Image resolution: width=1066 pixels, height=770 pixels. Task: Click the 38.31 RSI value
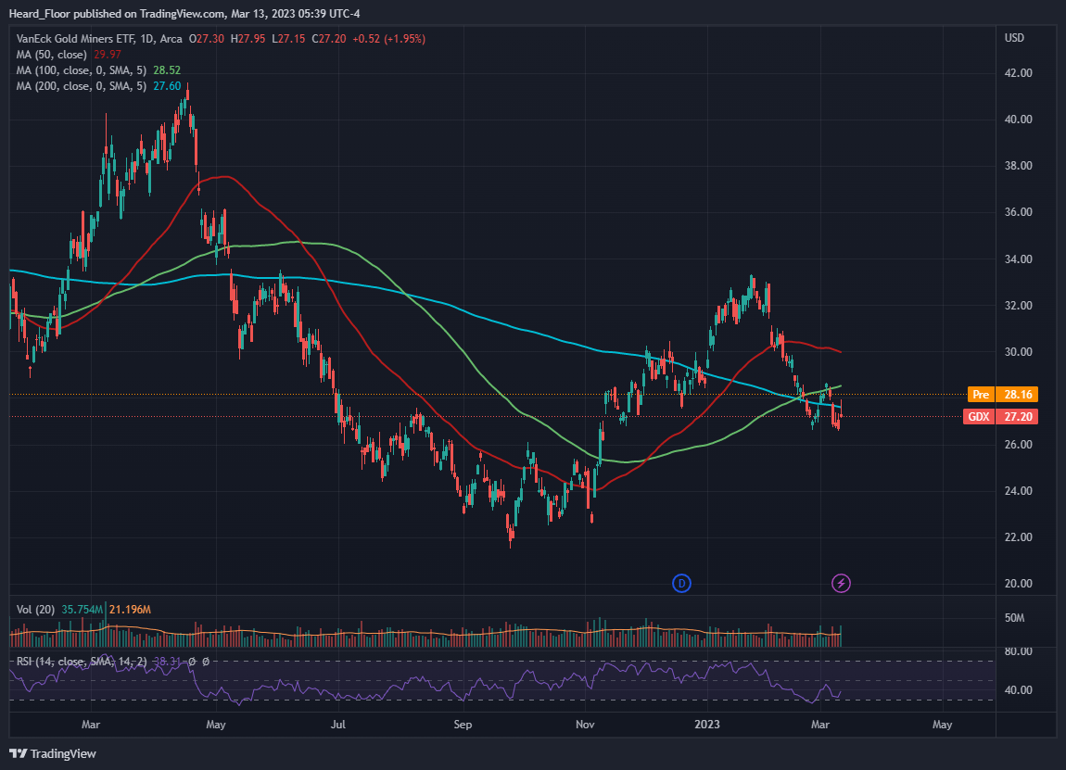point(167,662)
